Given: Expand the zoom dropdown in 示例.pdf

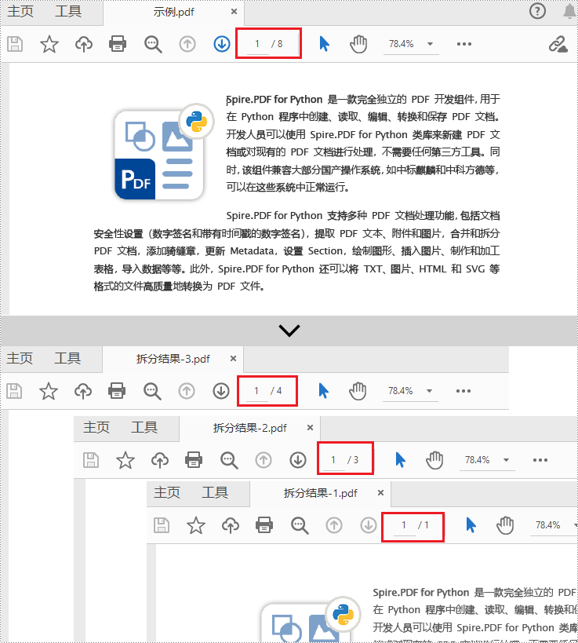Looking at the screenshot, I should pyautogui.click(x=430, y=44).
